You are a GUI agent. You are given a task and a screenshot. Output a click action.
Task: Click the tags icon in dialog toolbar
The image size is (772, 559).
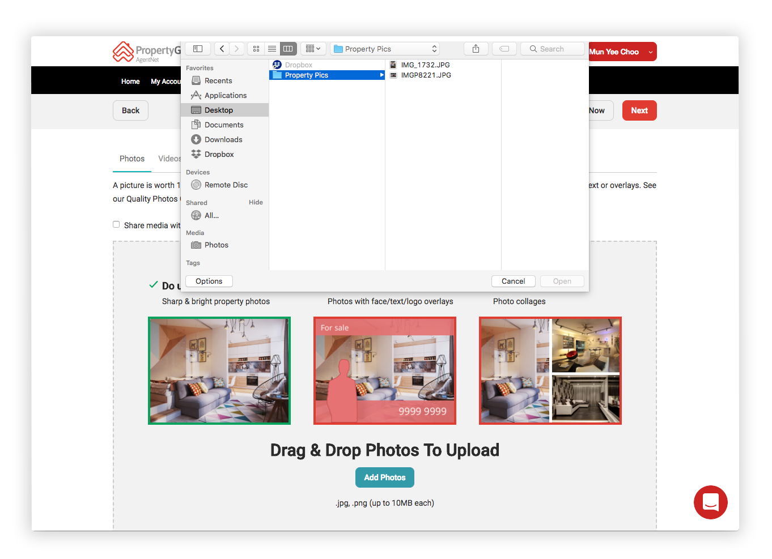[504, 49]
